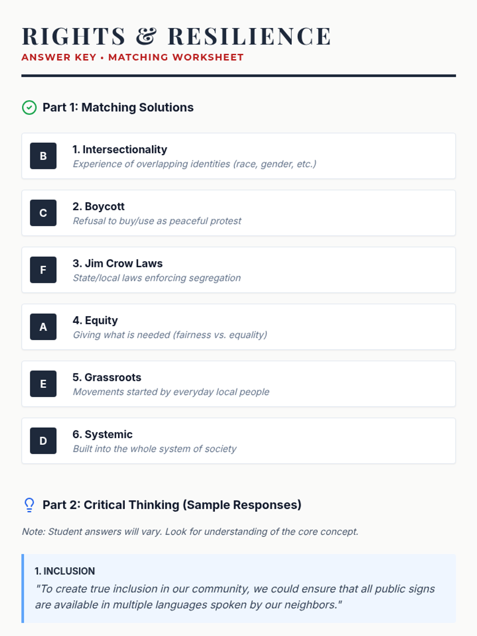
Task: Click the A answer badge beside Equity
Action: coord(43,327)
